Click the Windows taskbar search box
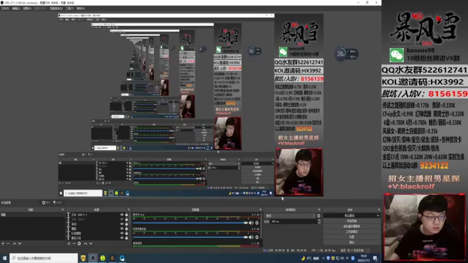The height and width of the screenshot is (263, 468). (43, 258)
